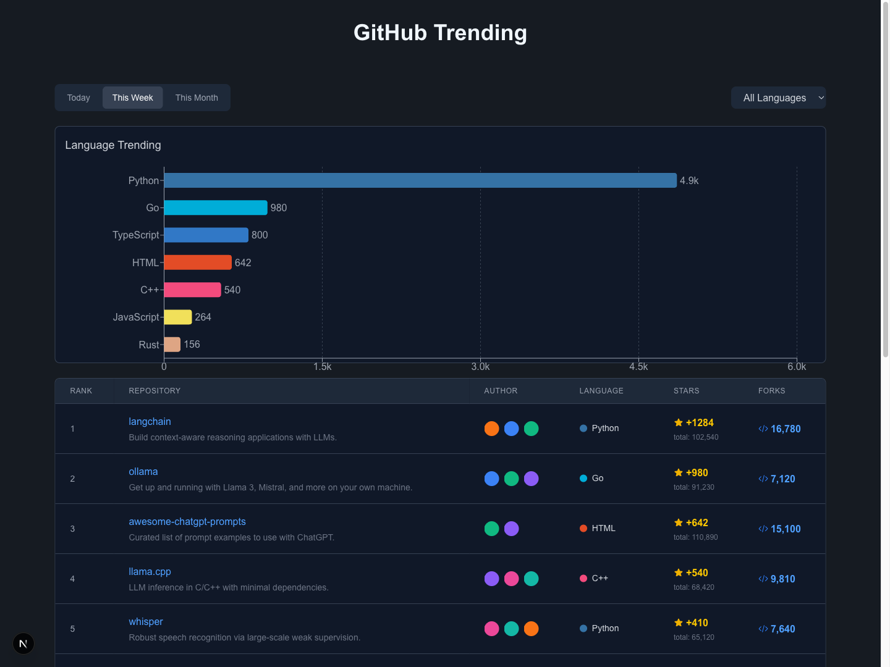Click the RANK column header
Image resolution: width=890 pixels, height=667 pixels.
click(81, 391)
